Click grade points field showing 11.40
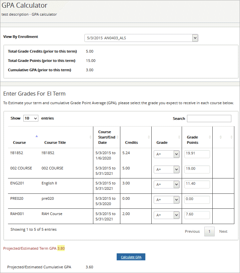The height and width of the screenshot is (273, 240). (197, 184)
